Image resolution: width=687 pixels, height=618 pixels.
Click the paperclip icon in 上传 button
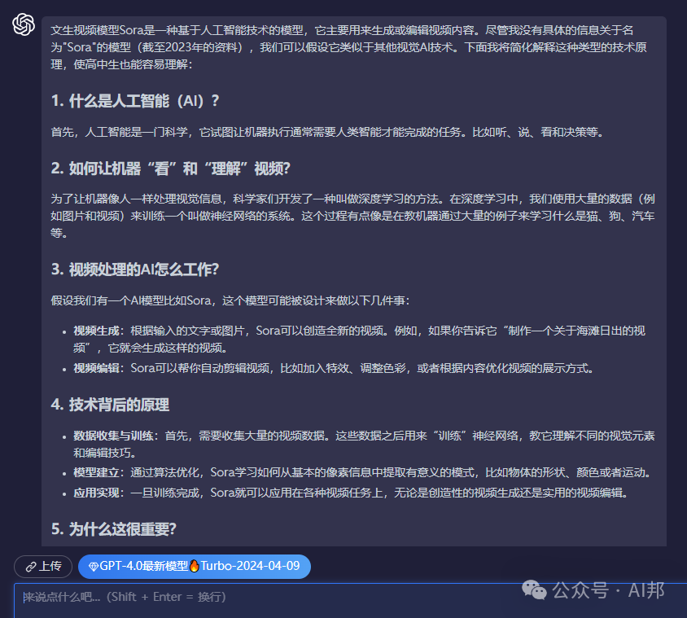(x=31, y=566)
